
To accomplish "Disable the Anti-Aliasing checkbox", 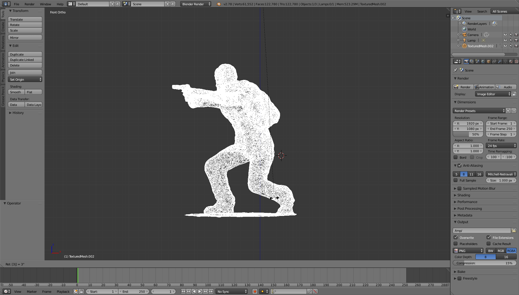I will (x=459, y=165).
